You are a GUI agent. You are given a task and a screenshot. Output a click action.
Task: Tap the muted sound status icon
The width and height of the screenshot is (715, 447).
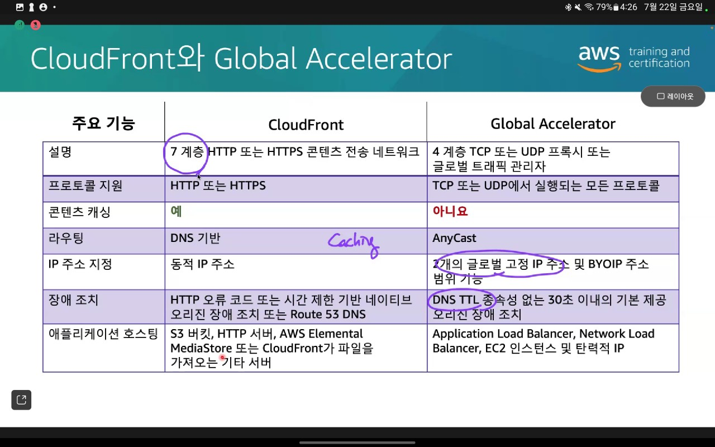pyautogui.click(x=578, y=7)
